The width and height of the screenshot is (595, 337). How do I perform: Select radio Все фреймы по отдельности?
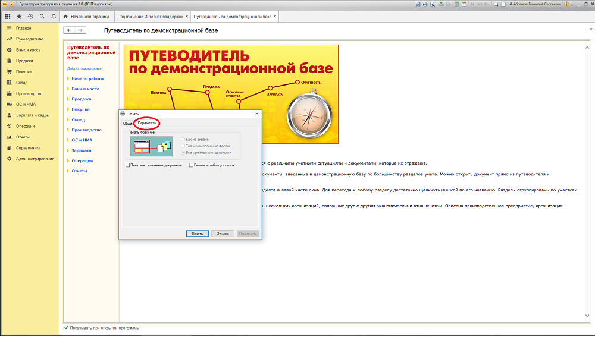click(x=183, y=152)
